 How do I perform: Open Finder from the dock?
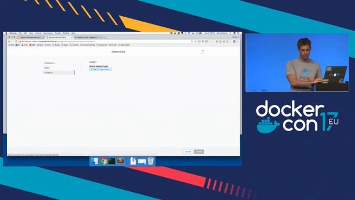tap(94, 161)
